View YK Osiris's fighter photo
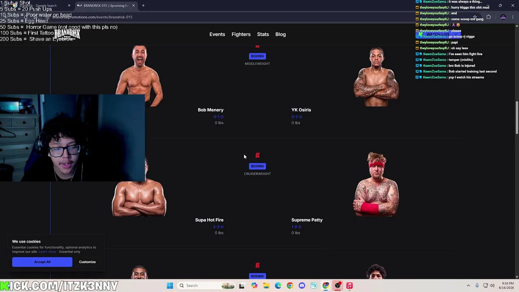519x292 pixels. pos(376,77)
